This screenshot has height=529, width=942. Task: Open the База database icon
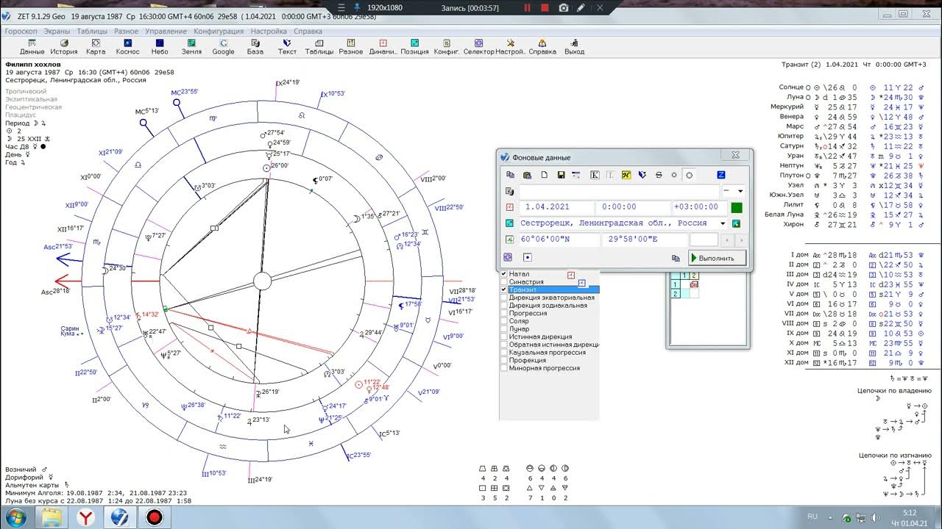tap(255, 47)
